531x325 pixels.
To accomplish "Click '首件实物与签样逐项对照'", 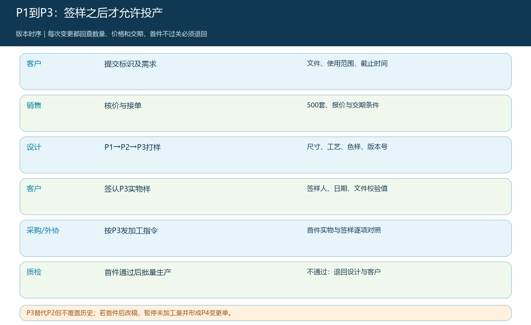I will 344,230.
